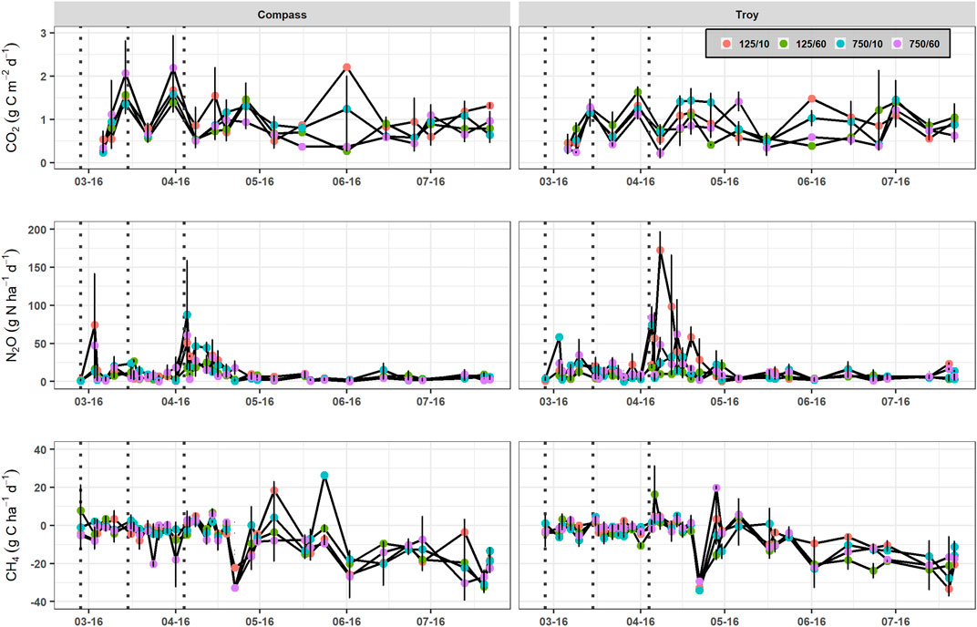Image resolution: width=977 pixels, height=627 pixels.
Task: Click "06-16" under the Troy CH4 panel
Action: click(811, 622)
